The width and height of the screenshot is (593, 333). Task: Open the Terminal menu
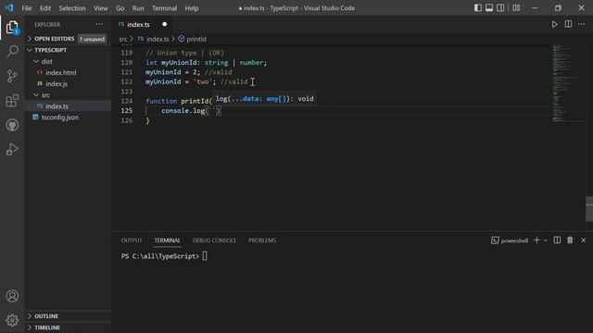(x=164, y=8)
